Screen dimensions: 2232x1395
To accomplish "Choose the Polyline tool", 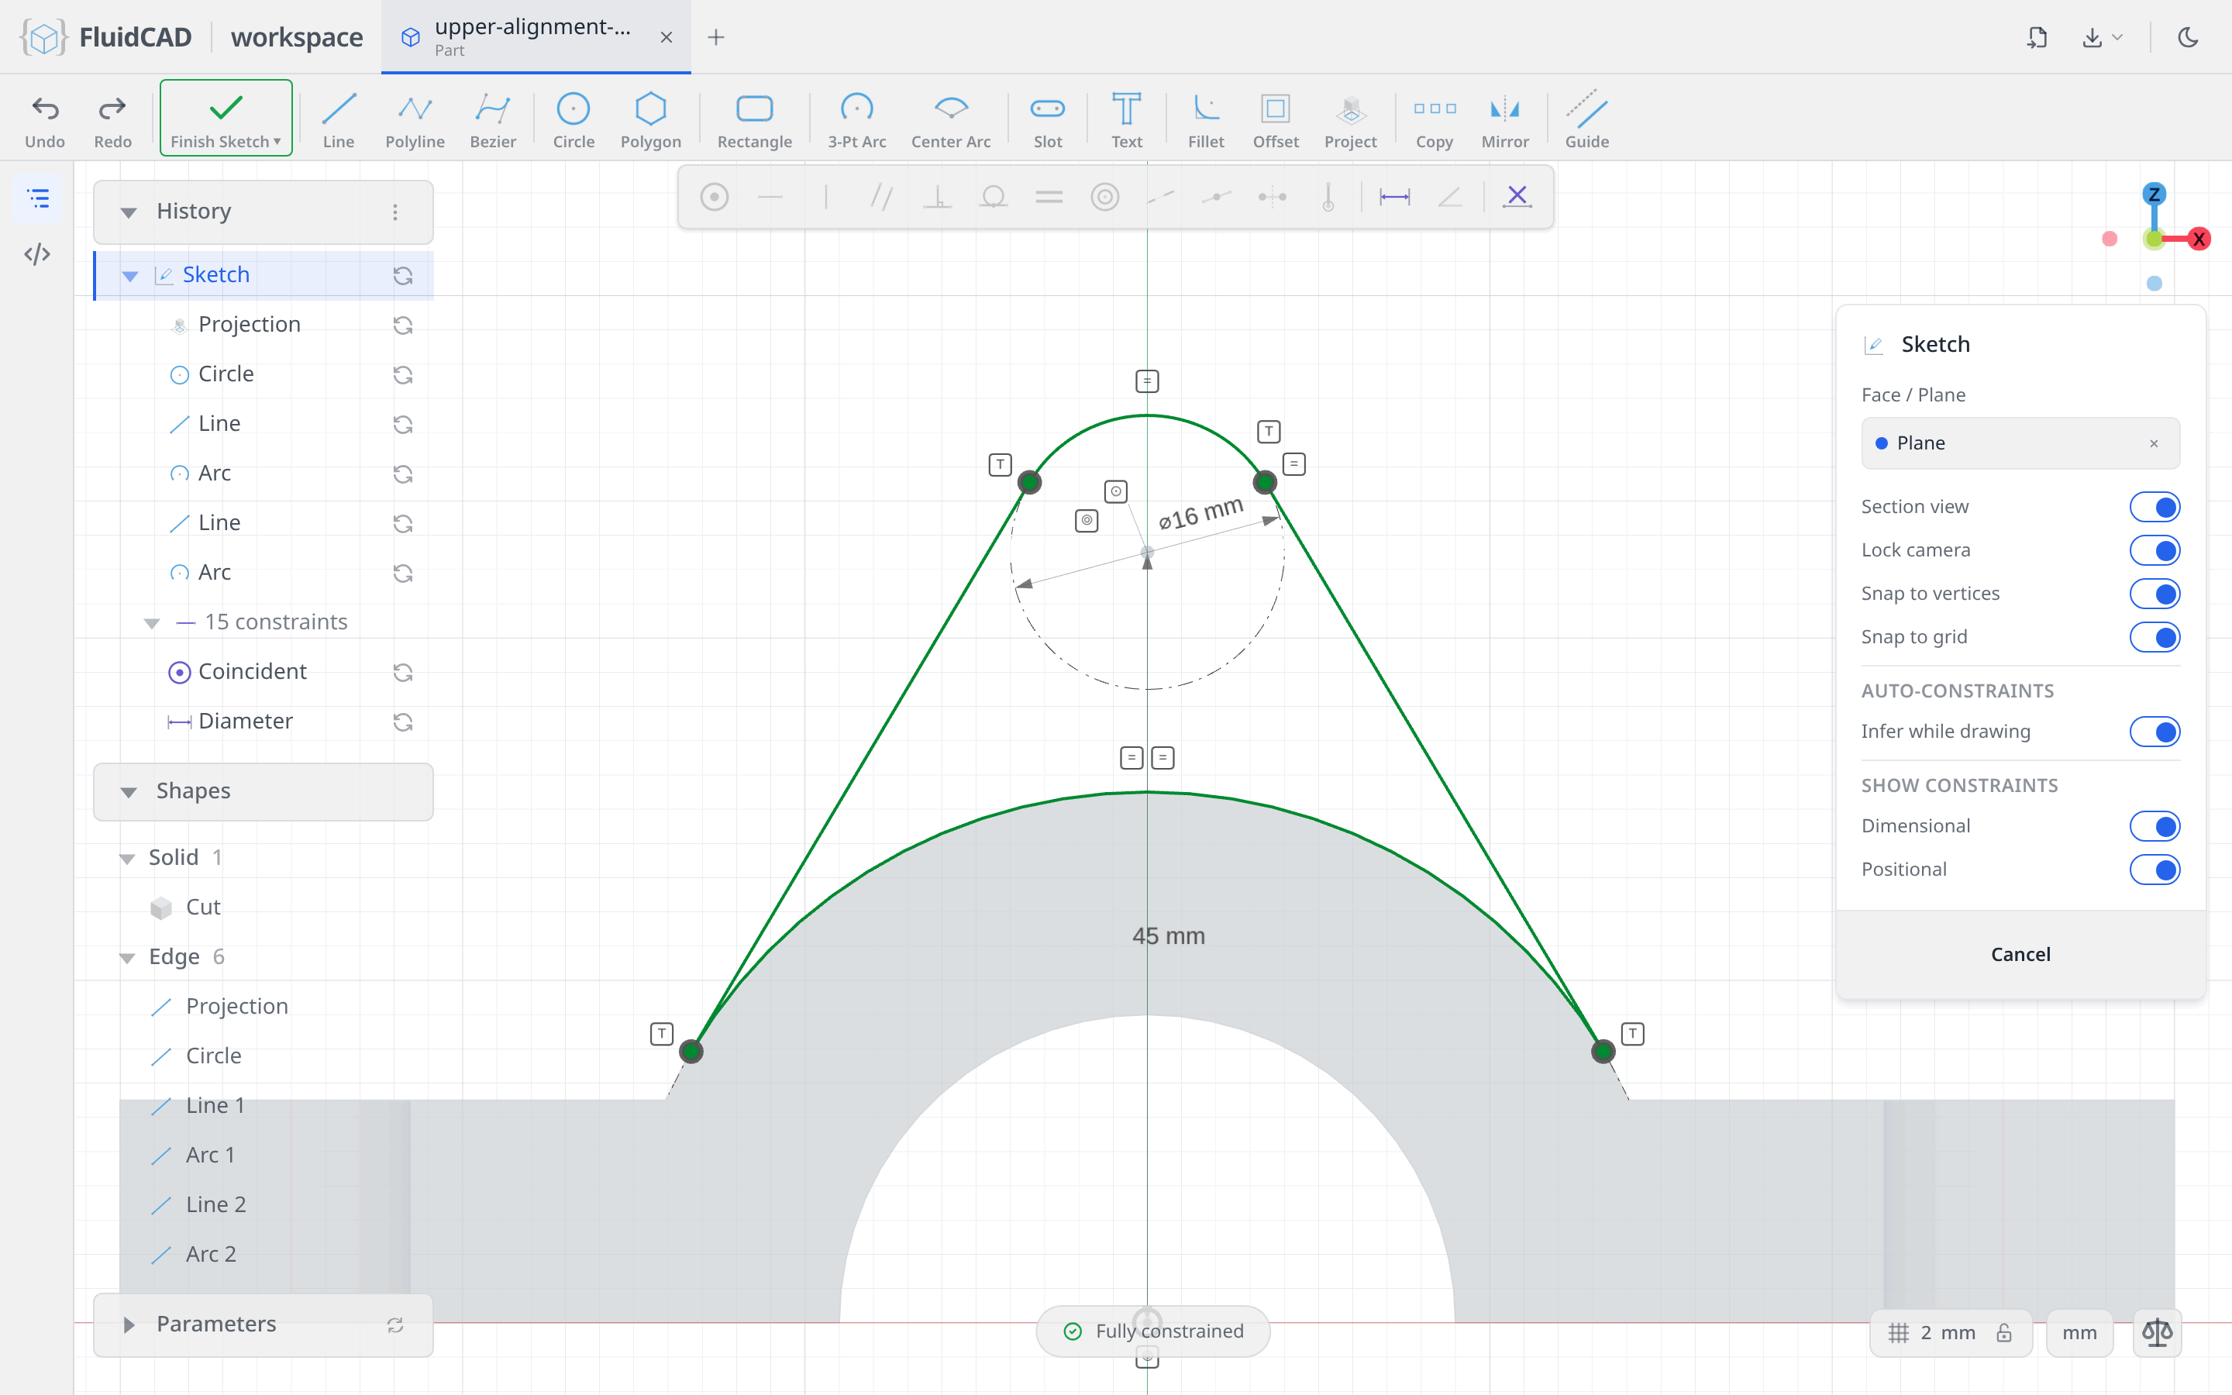I will tap(415, 120).
